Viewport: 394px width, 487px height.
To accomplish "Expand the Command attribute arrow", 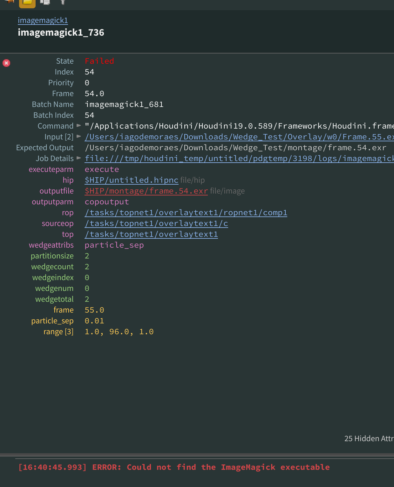I will [x=79, y=126].
